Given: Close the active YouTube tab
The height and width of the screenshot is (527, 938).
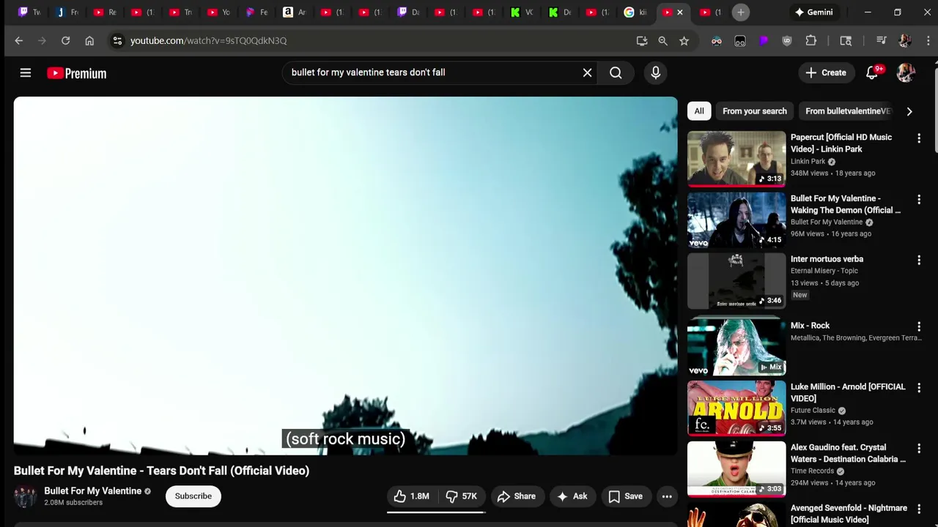Looking at the screenshot, I should 680,12.
